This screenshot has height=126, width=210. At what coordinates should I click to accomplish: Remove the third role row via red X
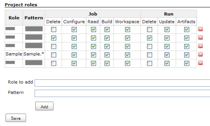pyautogui.click(x=200, y=46)
